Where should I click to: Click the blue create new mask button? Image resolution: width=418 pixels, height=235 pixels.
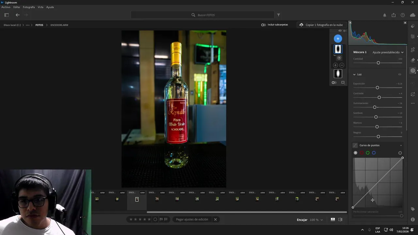(338, 39)
